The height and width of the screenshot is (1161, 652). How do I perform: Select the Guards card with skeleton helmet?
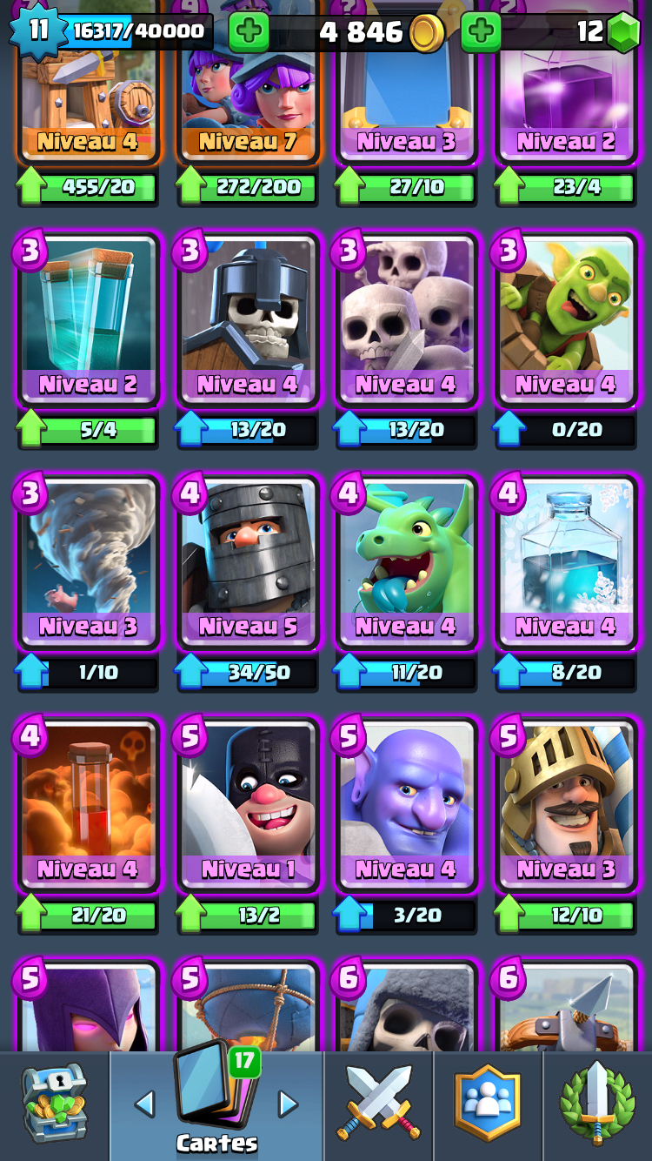pos(247,320)
